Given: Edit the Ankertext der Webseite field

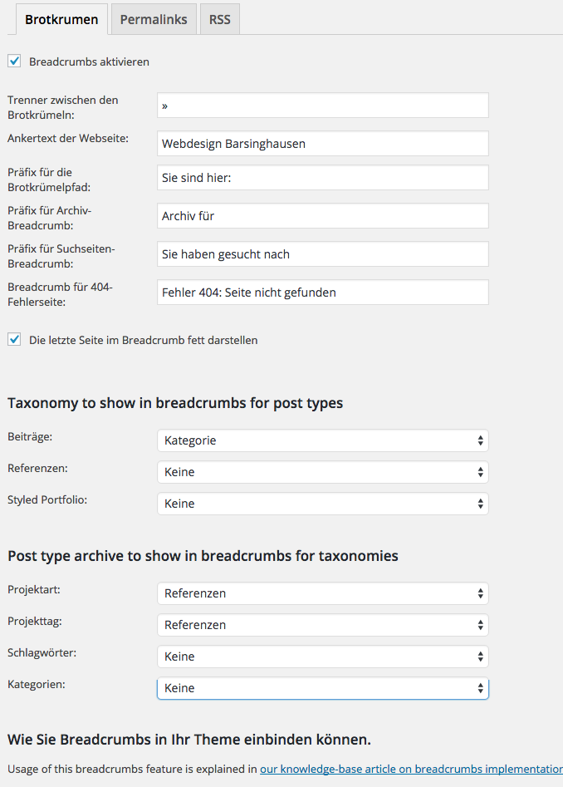Looking at the screenshot, I should (x=322, y=144).
